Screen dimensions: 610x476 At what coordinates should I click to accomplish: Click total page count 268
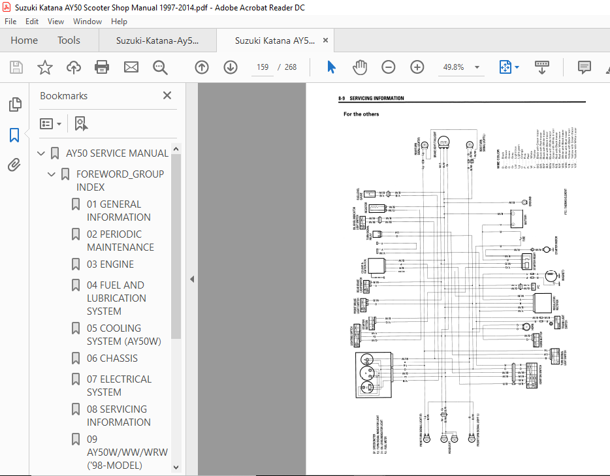[x=291, y=67]
